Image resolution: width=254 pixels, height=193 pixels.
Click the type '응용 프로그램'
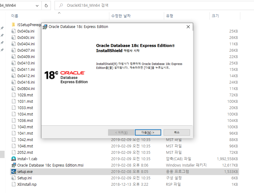point(177,171)
